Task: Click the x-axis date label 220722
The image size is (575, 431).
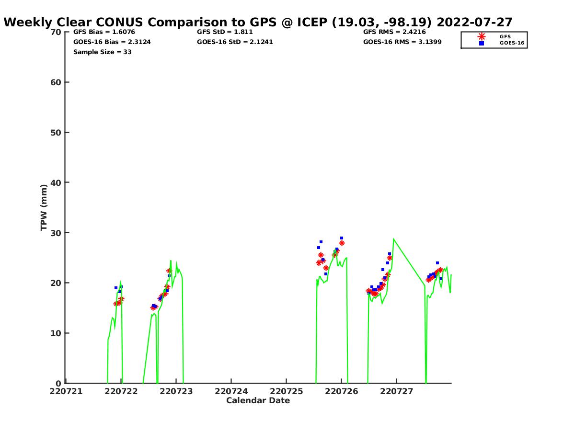Action: 121,391
